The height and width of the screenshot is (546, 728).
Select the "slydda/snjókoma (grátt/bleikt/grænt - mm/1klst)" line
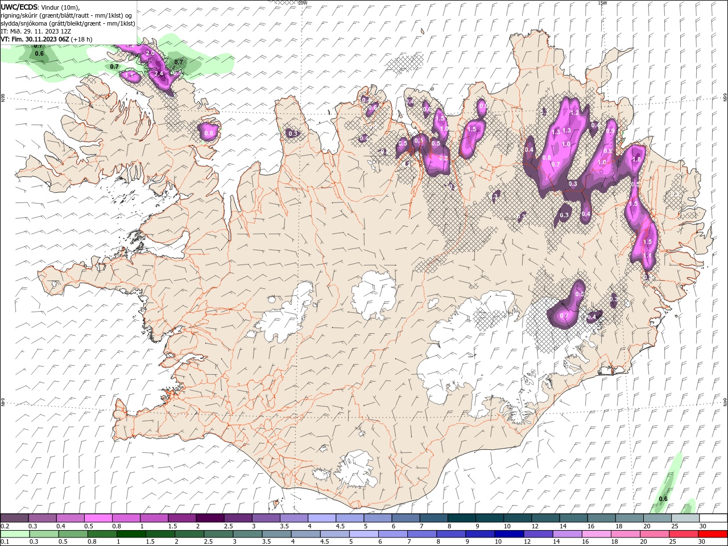(x=68, y=23)
